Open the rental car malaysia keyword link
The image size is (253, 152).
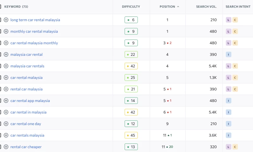pos(26,89)
